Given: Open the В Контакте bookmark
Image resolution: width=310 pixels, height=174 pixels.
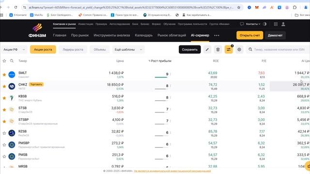Looking at the screenshot, I should [x=18, y=15].
